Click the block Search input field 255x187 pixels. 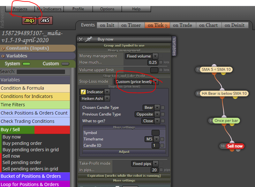tap(41, 72)
